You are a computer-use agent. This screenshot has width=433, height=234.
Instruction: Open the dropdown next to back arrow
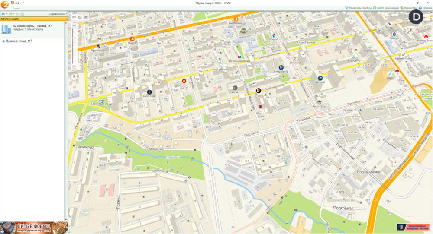click(6, 14)
